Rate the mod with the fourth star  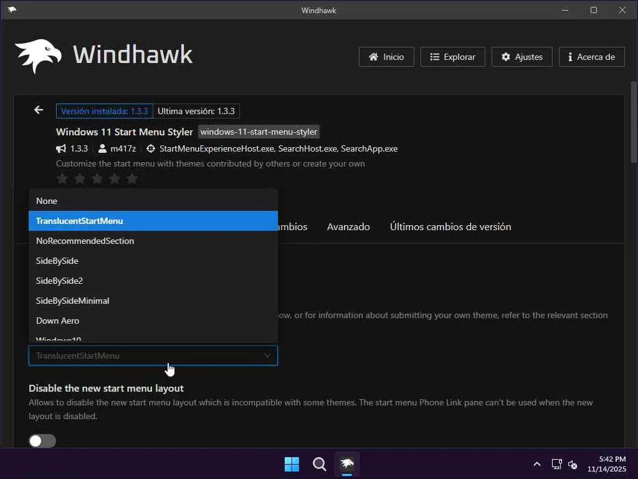tap(115, 178)
